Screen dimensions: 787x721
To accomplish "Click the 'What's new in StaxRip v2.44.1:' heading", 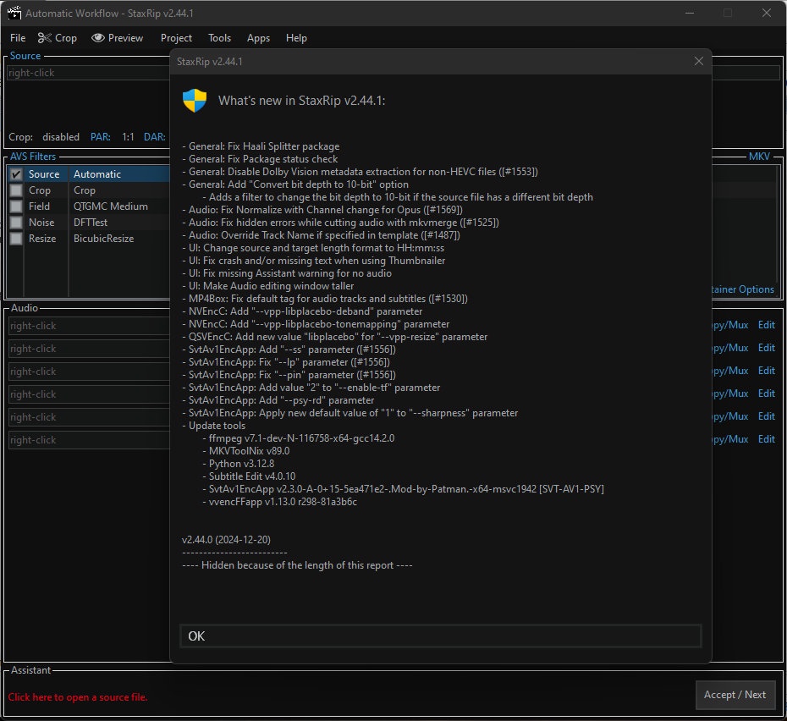I will pyautogui.click(x=301, y=101).
